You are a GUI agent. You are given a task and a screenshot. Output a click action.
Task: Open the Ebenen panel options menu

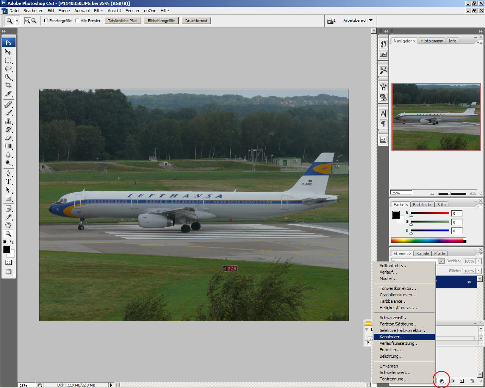[x=480, y=255]
